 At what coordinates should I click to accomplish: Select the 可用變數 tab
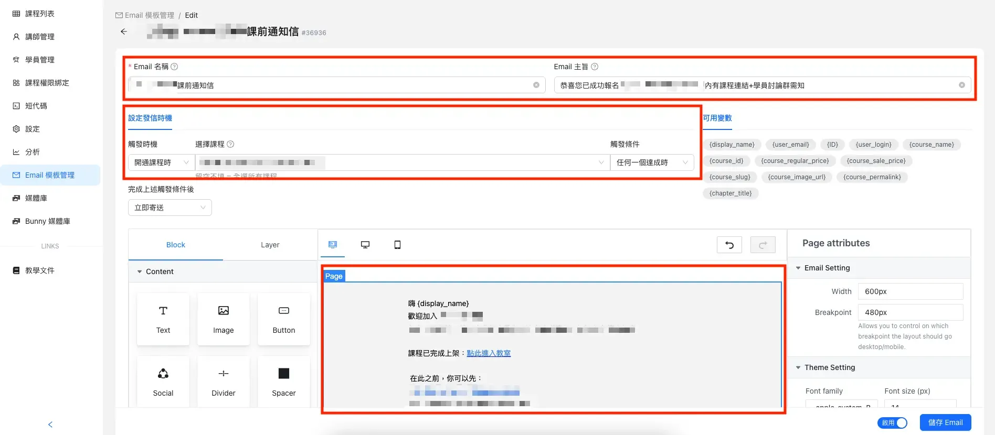click(x=717, y=118)
